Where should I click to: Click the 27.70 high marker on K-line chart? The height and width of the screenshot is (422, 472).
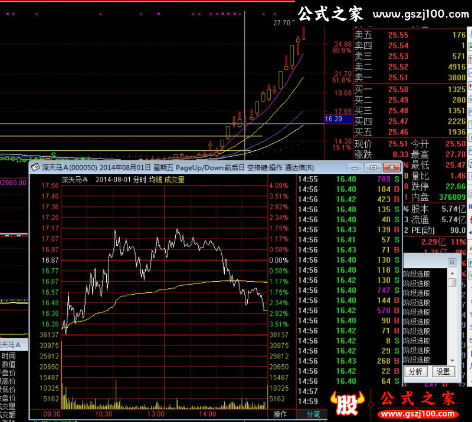click(282, 23)
